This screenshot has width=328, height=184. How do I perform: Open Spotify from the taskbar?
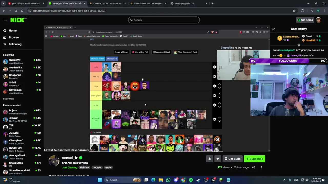coord(191,180)
